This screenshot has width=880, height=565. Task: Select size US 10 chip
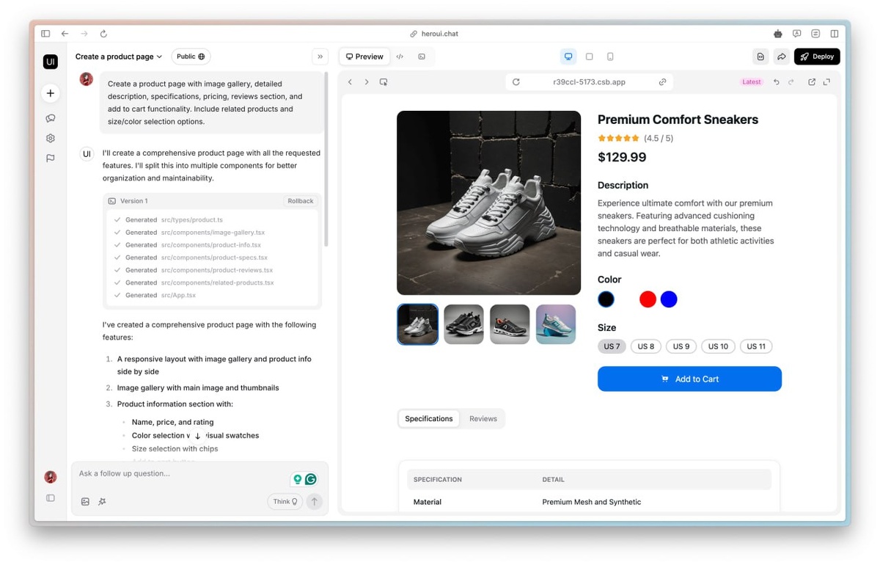click(x=718, y=346)
